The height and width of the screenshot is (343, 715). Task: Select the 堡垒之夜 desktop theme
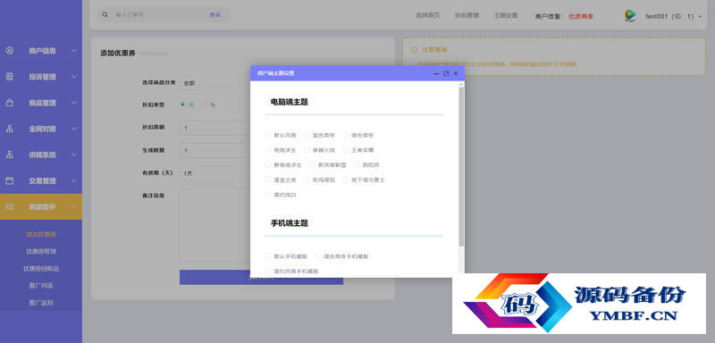click(x=268, y=180)
